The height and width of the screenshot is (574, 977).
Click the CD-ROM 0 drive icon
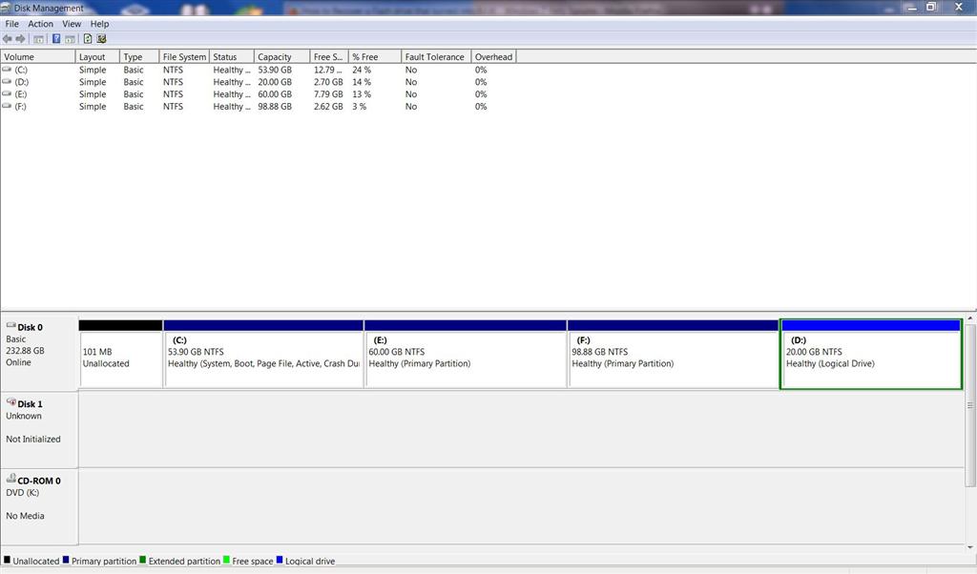point(10,479)
